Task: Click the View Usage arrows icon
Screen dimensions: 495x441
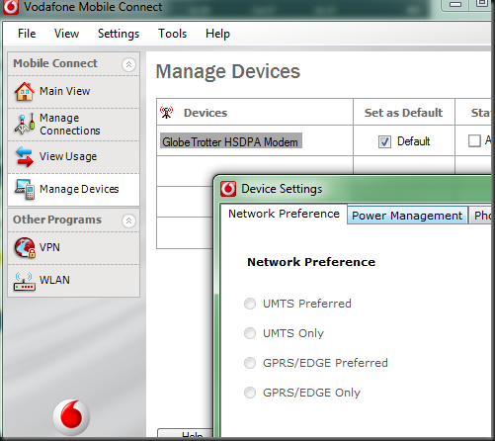Action: (x=25, y=156)
